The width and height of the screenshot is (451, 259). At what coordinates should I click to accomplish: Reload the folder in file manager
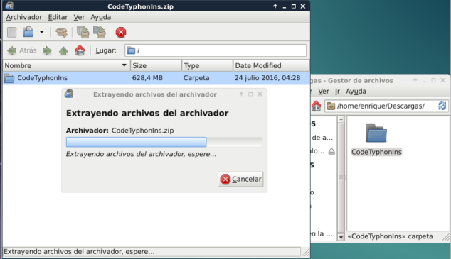442,106
